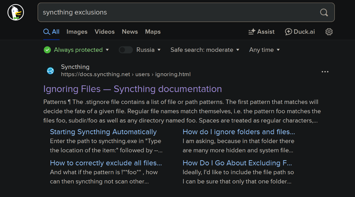
Task: Expand the Any time filter
Action: click(264, 50)
